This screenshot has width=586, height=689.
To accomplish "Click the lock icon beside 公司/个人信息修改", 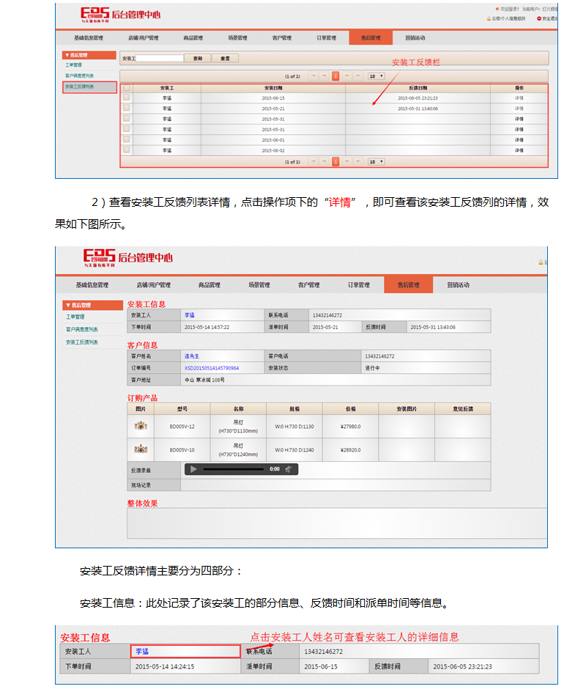I will 489,18.
